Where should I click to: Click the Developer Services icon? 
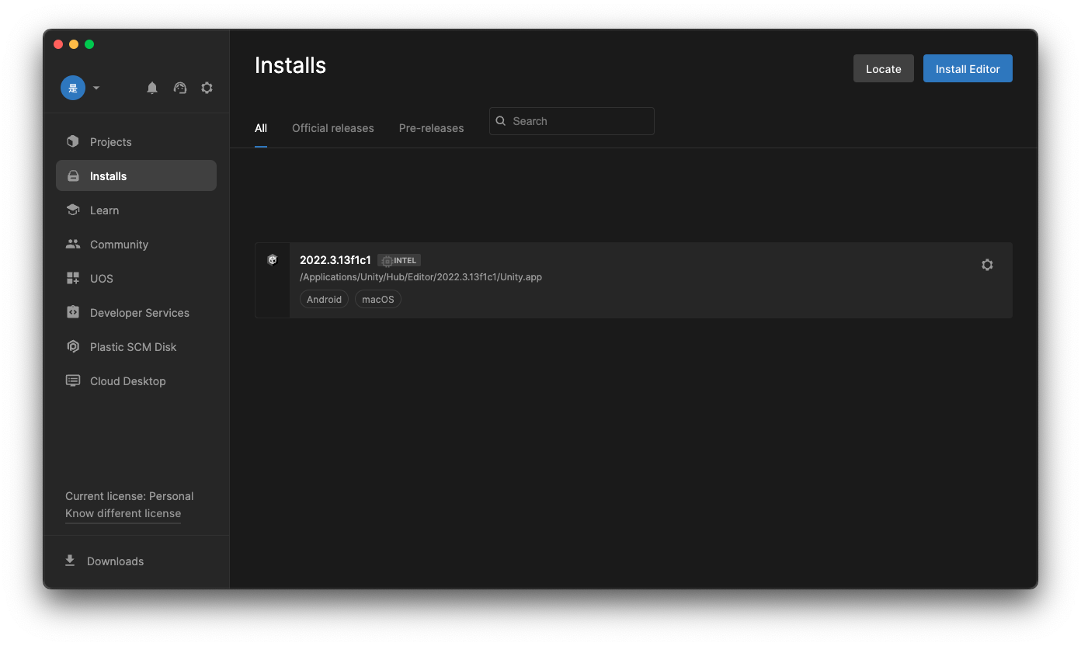[73, 312]
